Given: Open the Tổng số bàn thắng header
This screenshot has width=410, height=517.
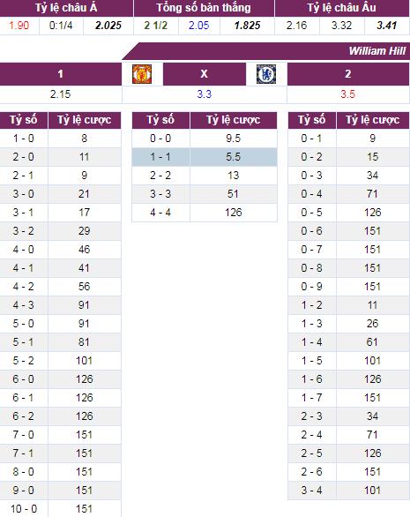Looking at the screenshot, I should pos(204,8).
